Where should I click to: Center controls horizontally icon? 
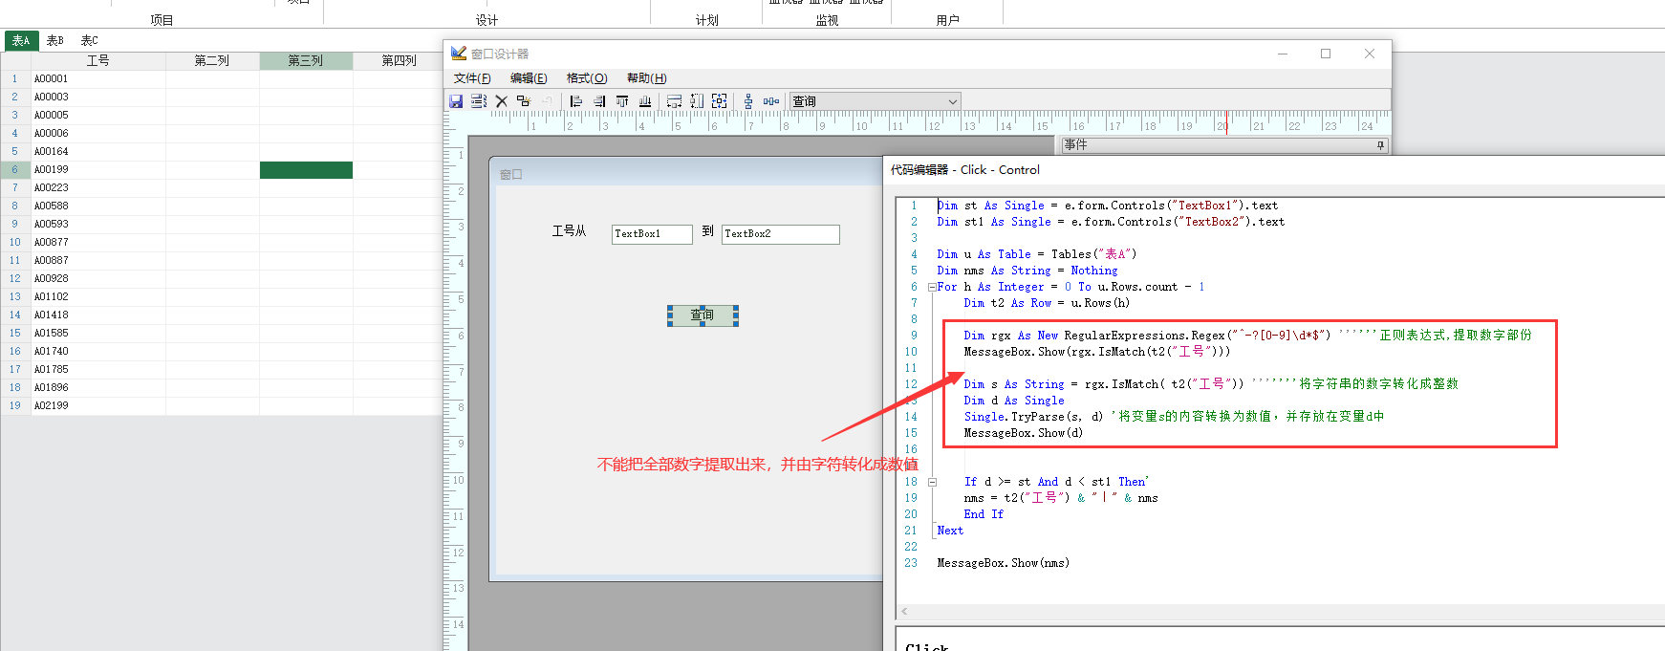coord(771,101)
